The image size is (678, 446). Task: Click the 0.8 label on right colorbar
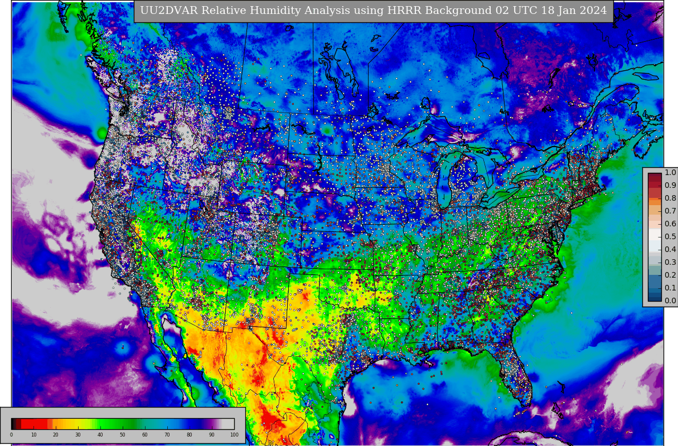pyautogui.click(x=670, y=198)
